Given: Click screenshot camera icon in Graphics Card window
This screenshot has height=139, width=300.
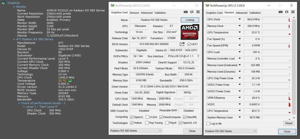Looking at the screenshot, I should [186, 12].
